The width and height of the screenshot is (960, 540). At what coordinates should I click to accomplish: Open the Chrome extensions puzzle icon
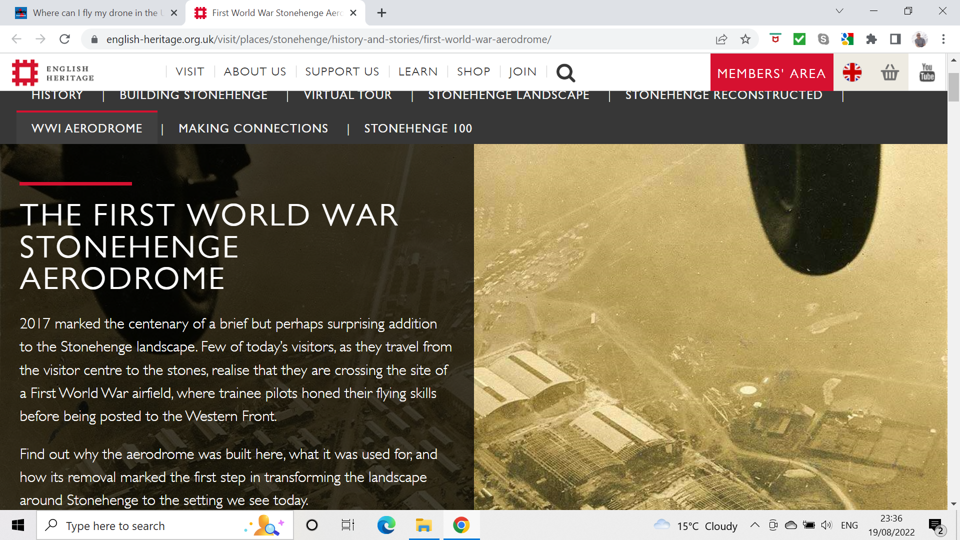point(871,39)
